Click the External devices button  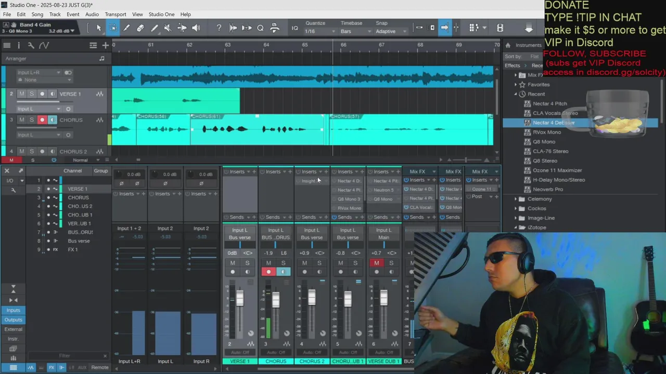point(14,329)
